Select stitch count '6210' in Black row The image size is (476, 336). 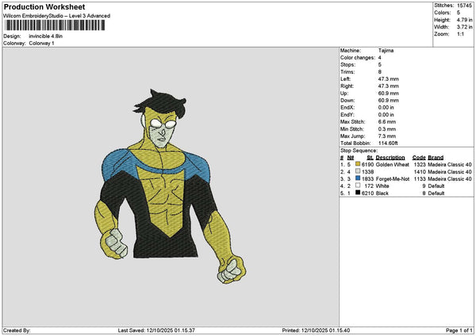coord(367,193)
